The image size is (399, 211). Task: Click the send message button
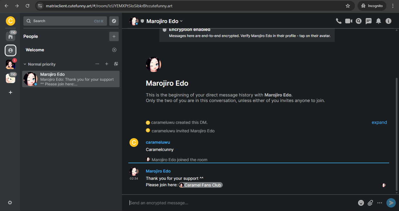(x=391, y=203)
